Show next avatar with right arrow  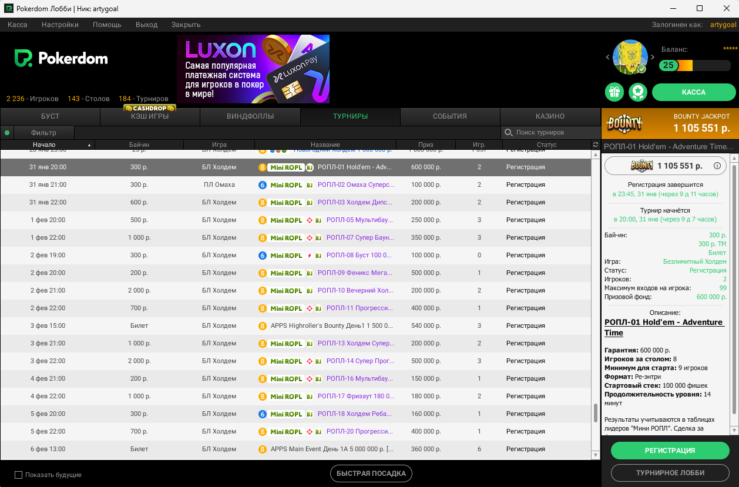[652, 57]
